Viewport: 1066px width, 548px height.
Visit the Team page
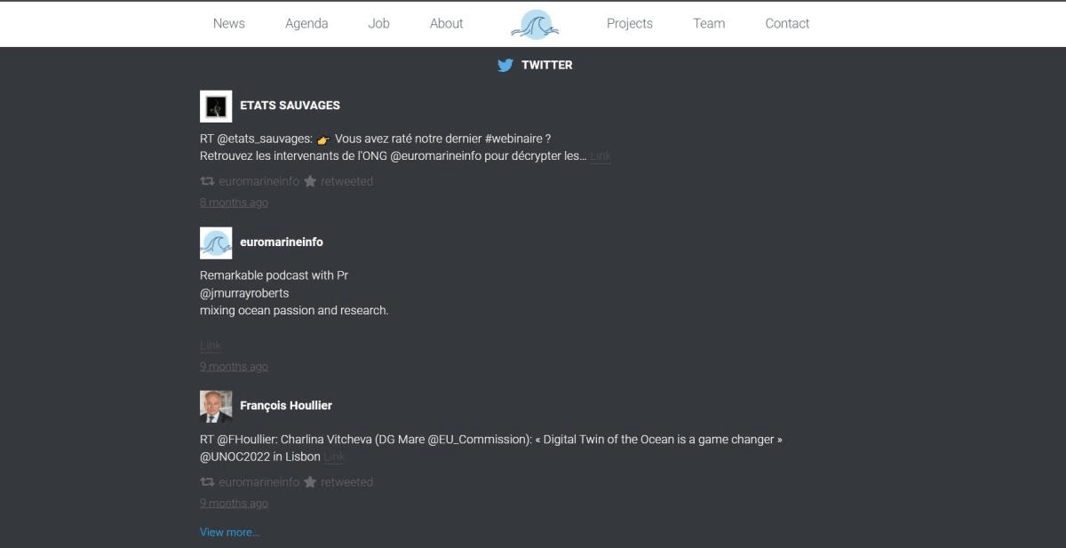[x=709, y=24]
